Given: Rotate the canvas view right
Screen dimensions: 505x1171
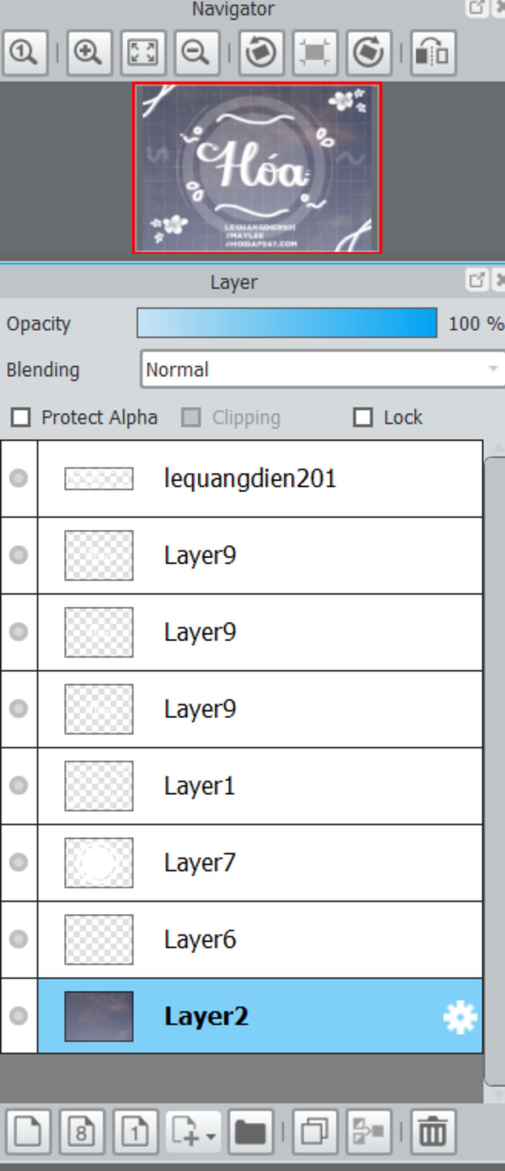Looking at the screenshot, I should 369,52.
